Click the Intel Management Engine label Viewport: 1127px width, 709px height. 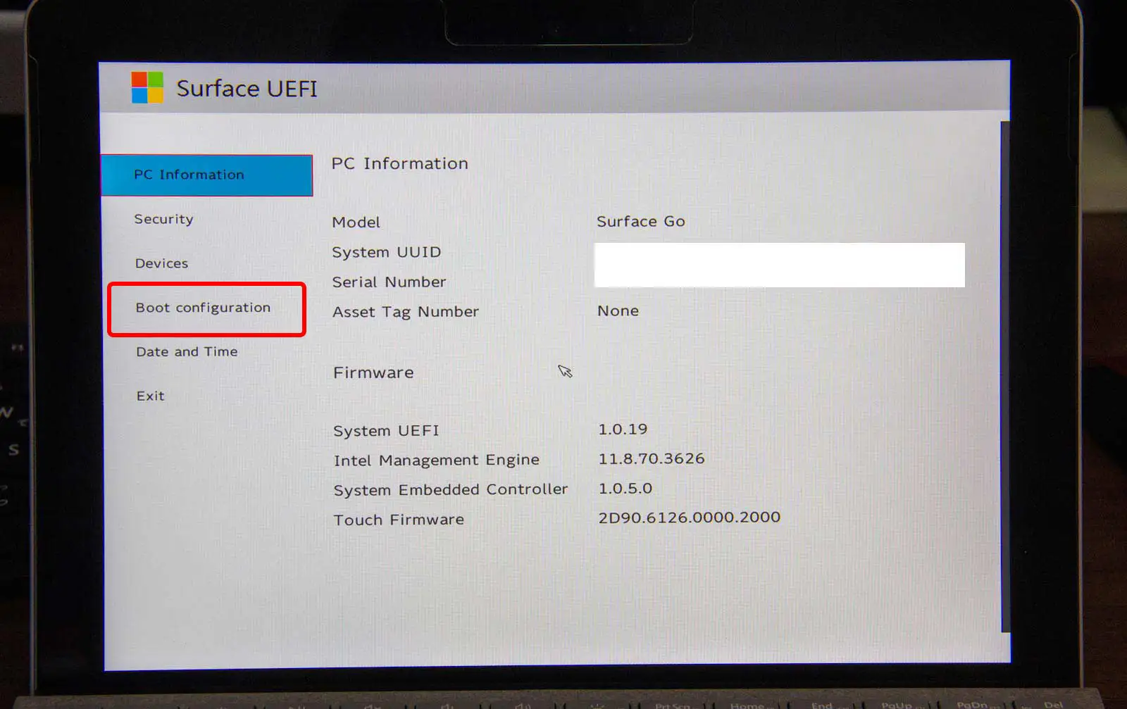(x=436, y=460)
